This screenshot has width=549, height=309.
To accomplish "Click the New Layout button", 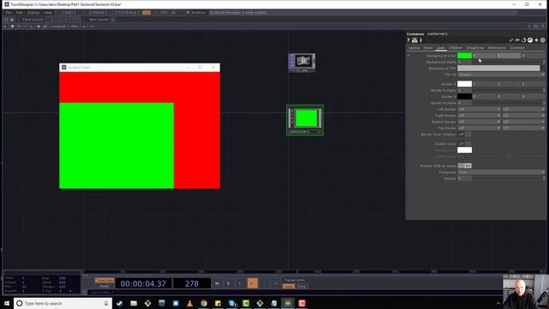I will point(99,20).
